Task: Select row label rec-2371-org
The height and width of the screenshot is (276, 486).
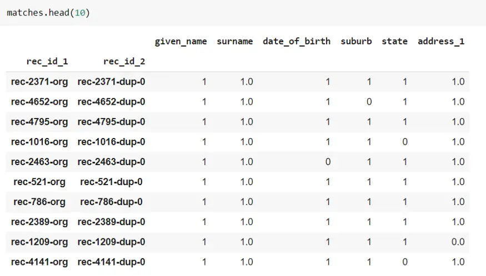Action: pos(39,81)
